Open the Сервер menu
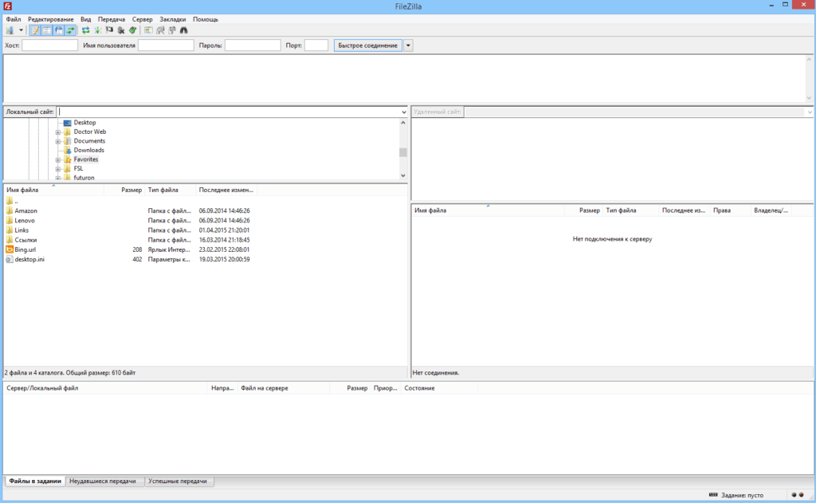The image size is (816, 503). [x=142, y=19]
